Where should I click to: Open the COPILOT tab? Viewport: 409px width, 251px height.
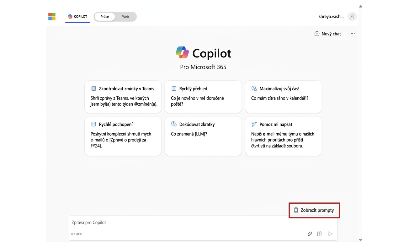click(x=77, y=17)
